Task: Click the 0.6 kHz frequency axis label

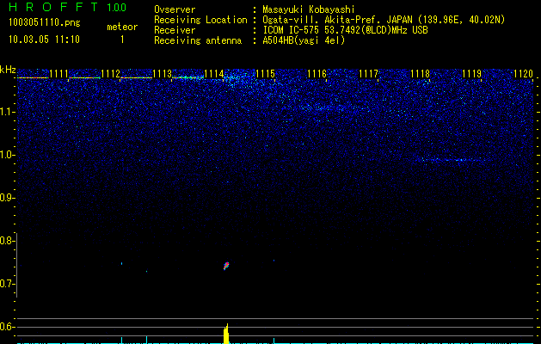Action: pos(6,327)
